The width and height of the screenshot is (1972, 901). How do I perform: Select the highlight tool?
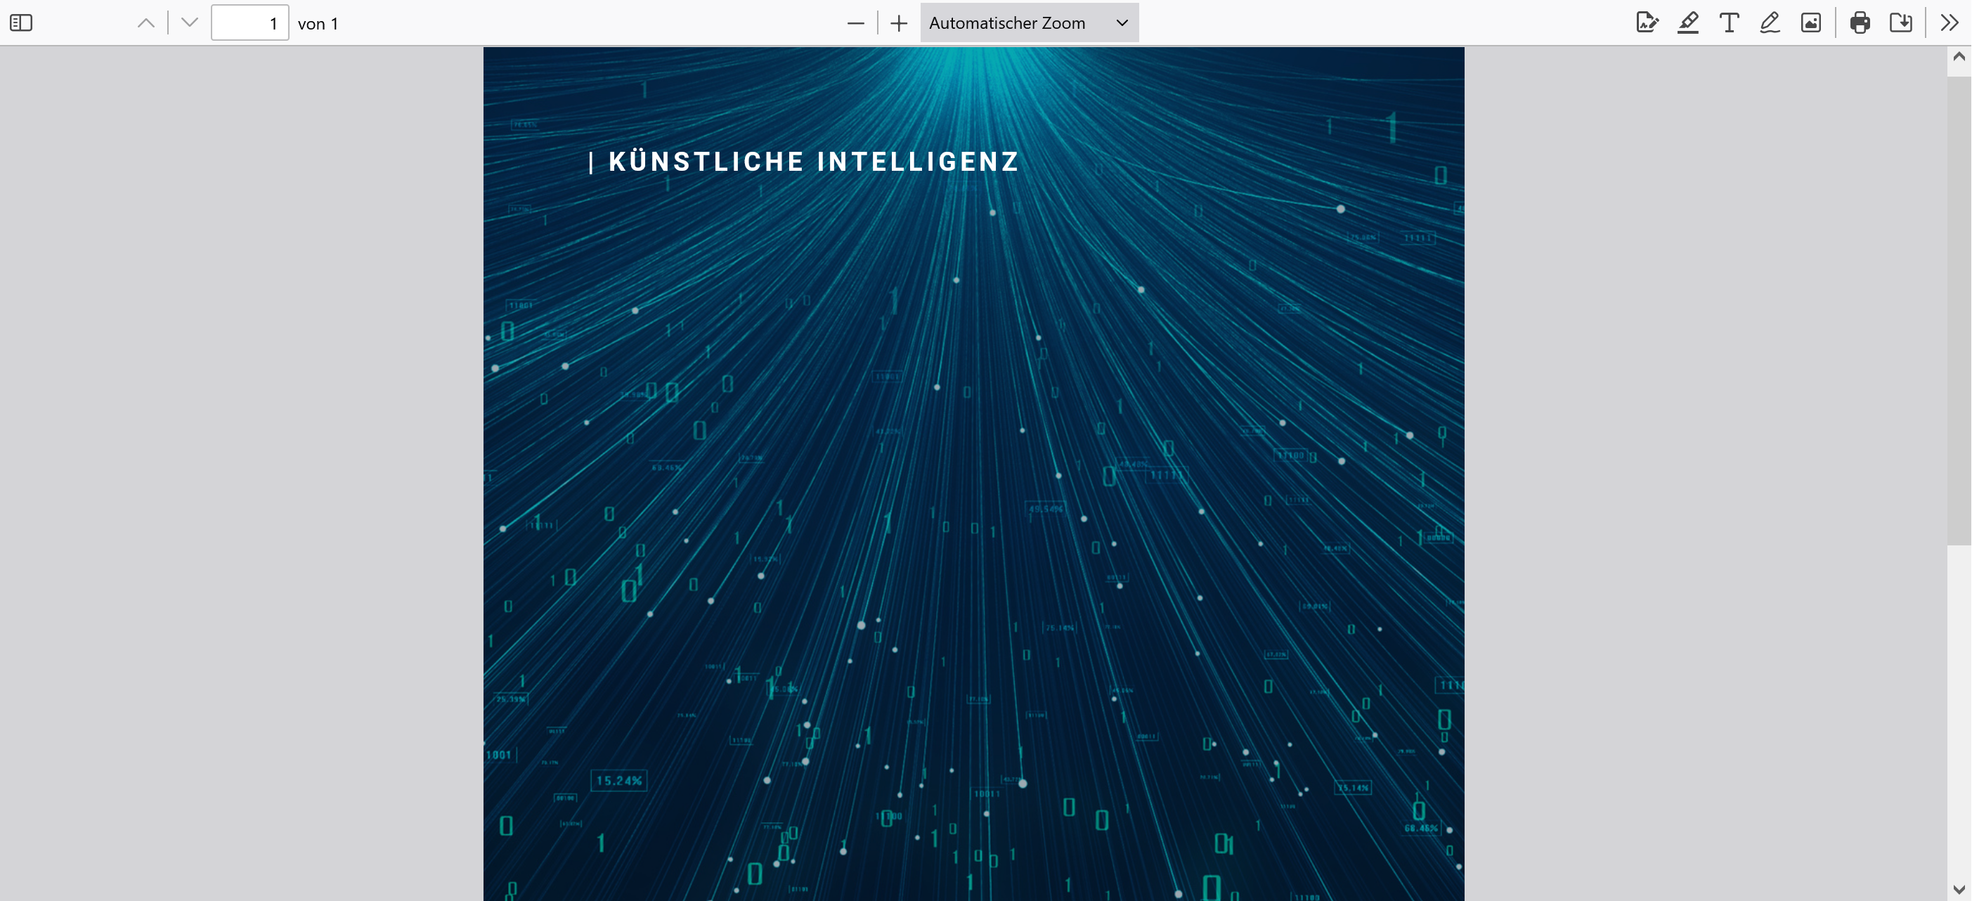[x=1688, y=23]
